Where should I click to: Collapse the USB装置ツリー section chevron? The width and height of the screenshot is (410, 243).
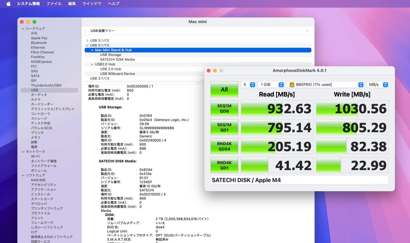click(307, 31)
